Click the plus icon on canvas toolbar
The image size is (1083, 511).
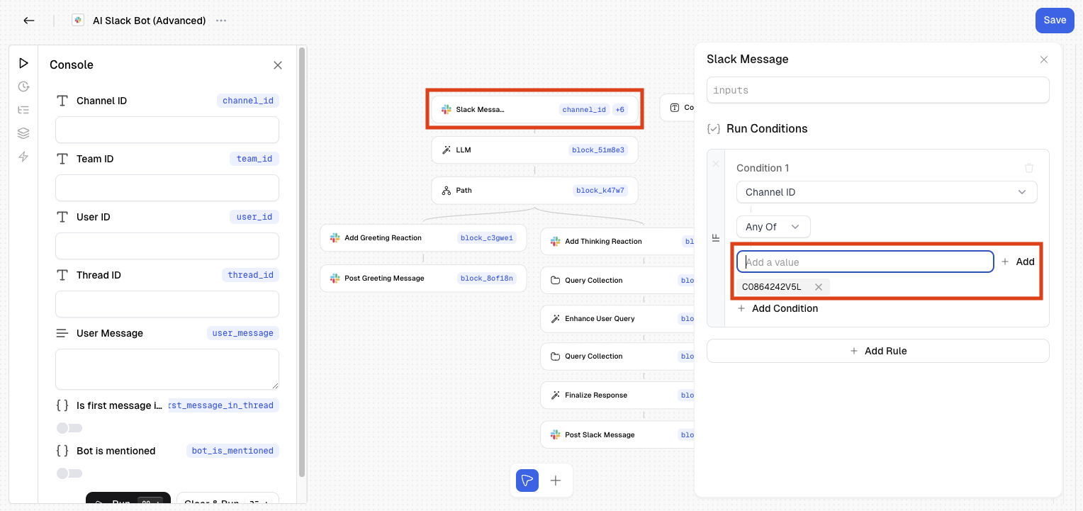coord(556,481)
